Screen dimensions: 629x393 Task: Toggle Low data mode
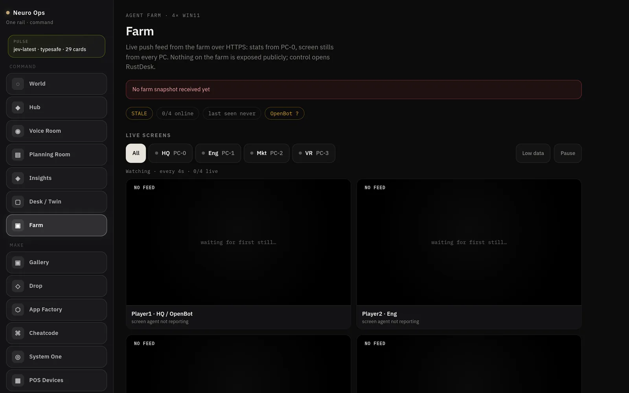click(533, 153)
